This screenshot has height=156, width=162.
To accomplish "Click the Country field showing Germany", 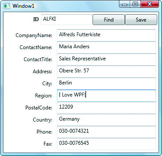I will pos(106,120).
